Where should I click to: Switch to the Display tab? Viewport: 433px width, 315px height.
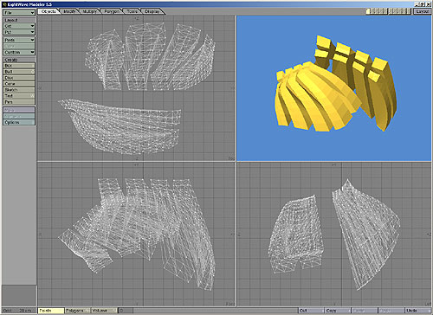152,11
